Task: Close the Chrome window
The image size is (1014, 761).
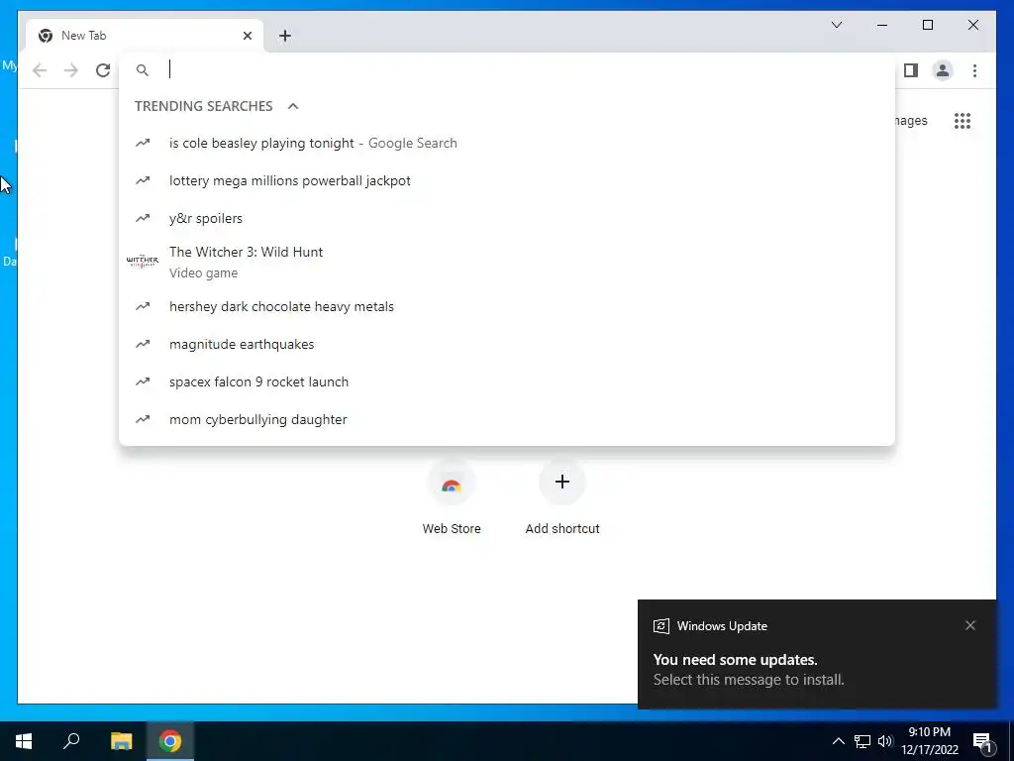Action: 972,25
